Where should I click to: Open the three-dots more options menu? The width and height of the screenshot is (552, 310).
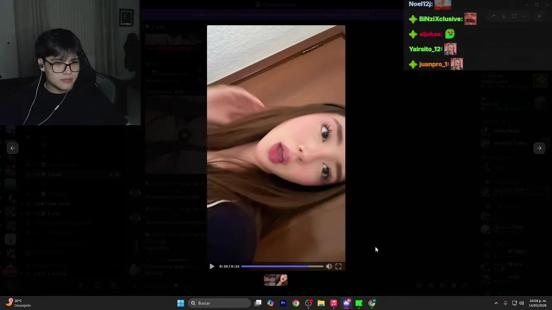524,16
